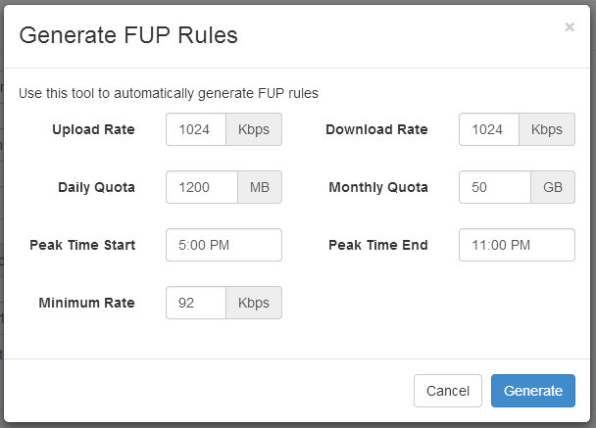The width and height of the screenshot is (596, 428).
Task: Cancel the FUP rules dialog
Action: coord(448,391)
